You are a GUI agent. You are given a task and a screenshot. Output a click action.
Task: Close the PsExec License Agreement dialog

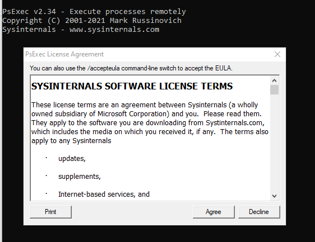click(x=277, y=54)
